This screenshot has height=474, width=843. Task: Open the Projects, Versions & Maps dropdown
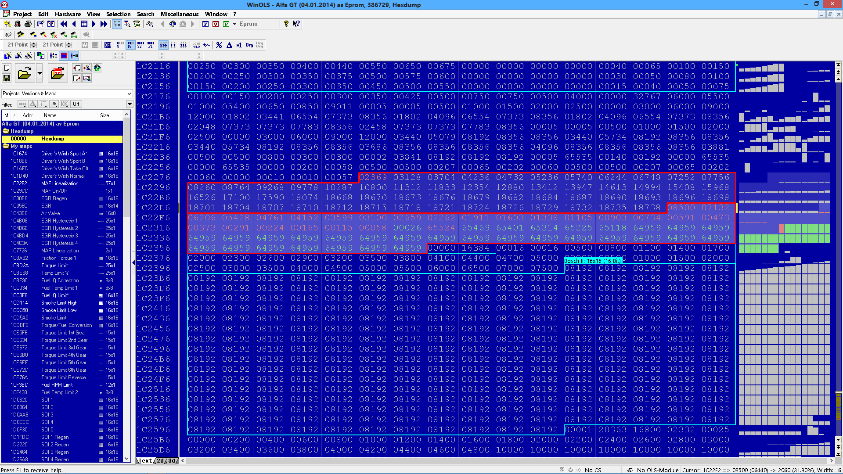coord(67,93)
